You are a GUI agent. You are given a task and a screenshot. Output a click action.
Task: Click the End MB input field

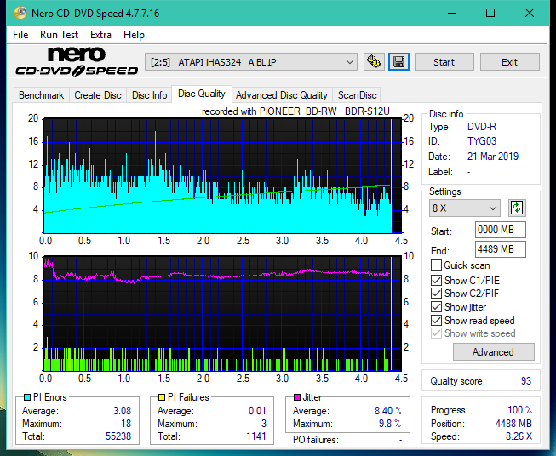click(x=500, y=249)
